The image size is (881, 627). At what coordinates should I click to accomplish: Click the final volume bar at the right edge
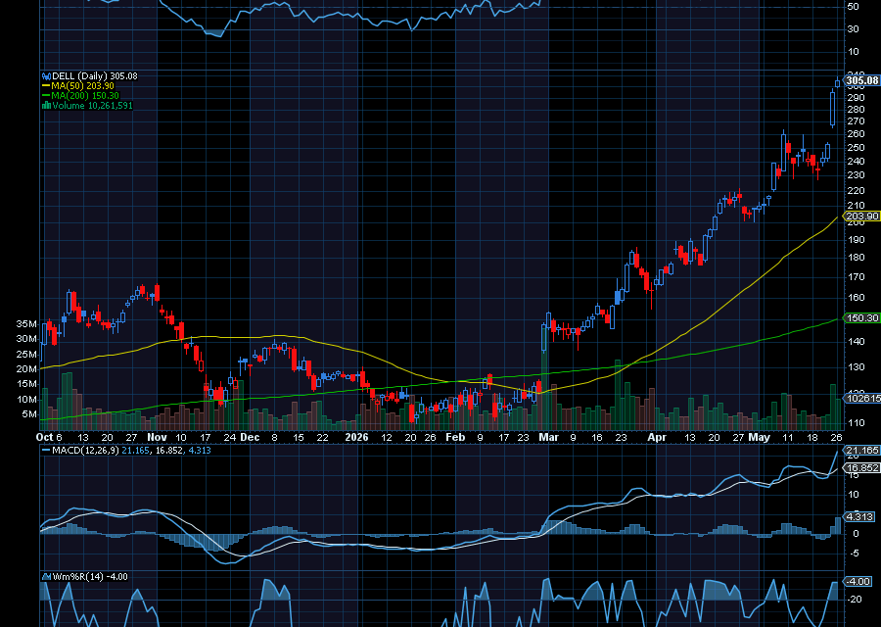(x=838, y=414)
